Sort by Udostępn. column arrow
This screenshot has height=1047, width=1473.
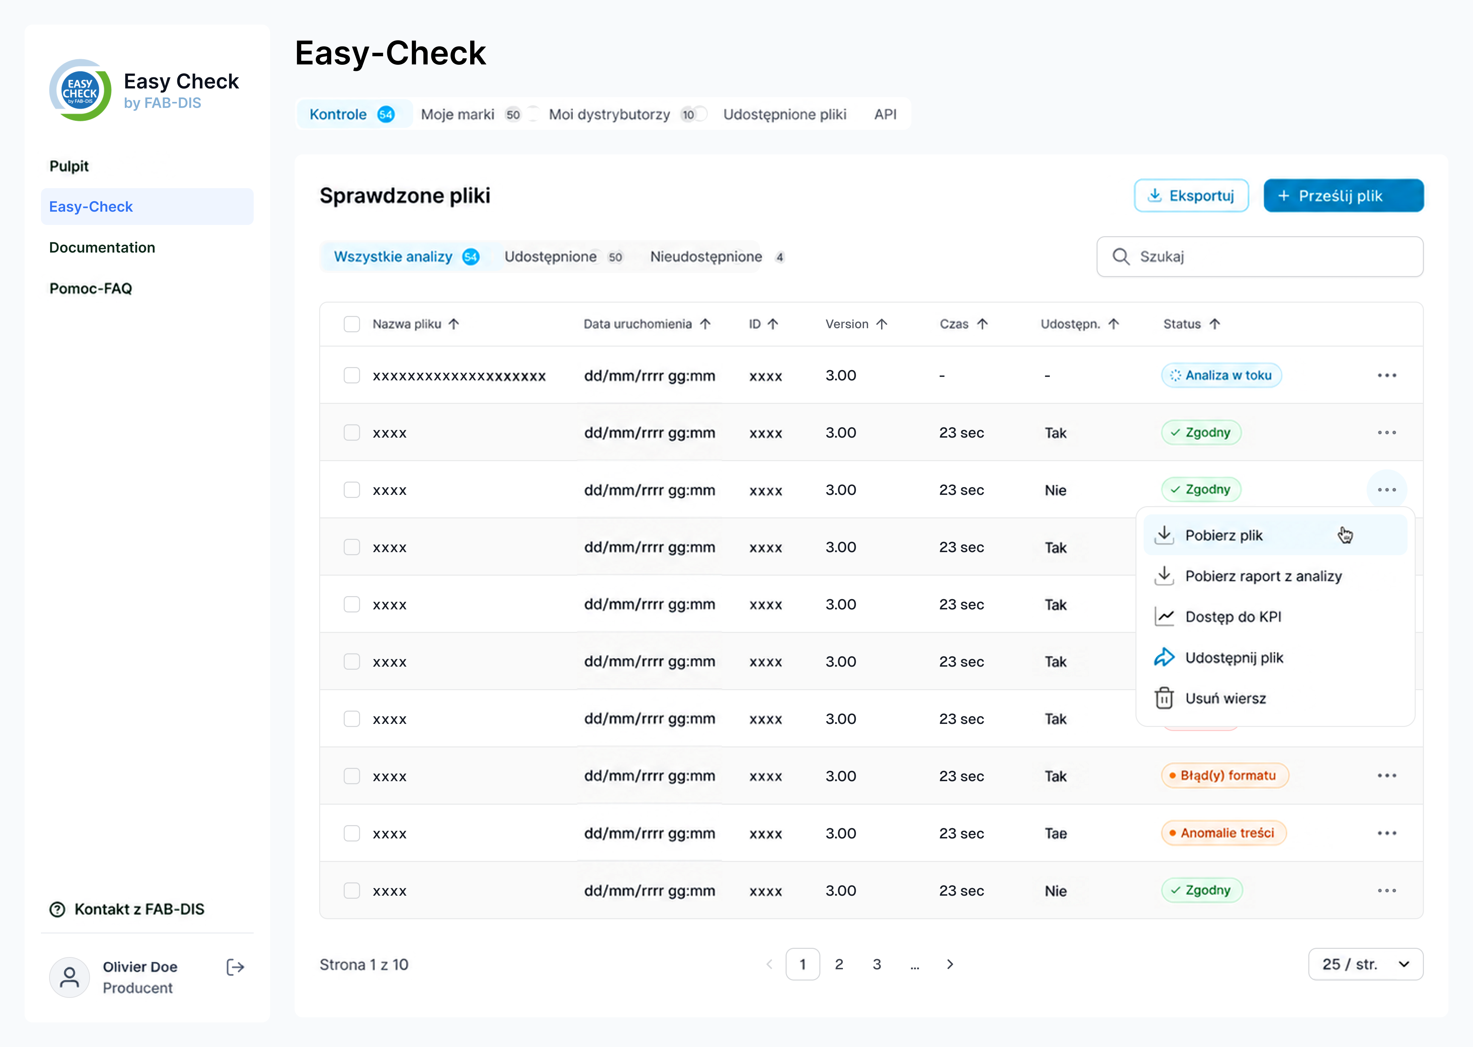(1114, 324)
